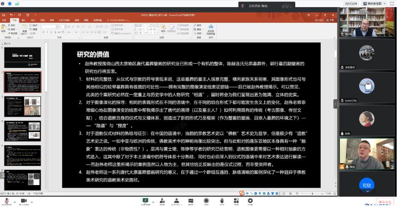Click the green share screen icon
Viewport: 398px width, 207px height.
[146, 201]
